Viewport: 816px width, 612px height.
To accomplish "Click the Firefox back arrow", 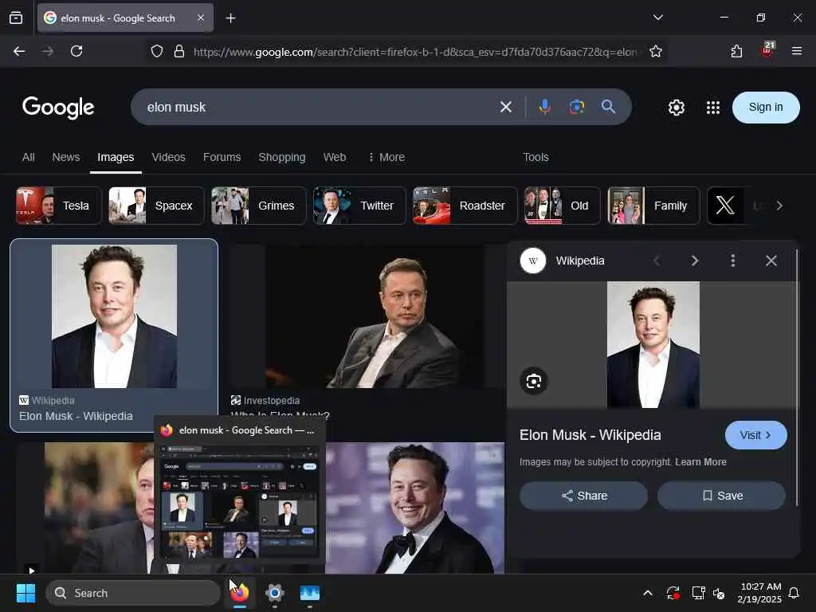I will click(19, 51).
